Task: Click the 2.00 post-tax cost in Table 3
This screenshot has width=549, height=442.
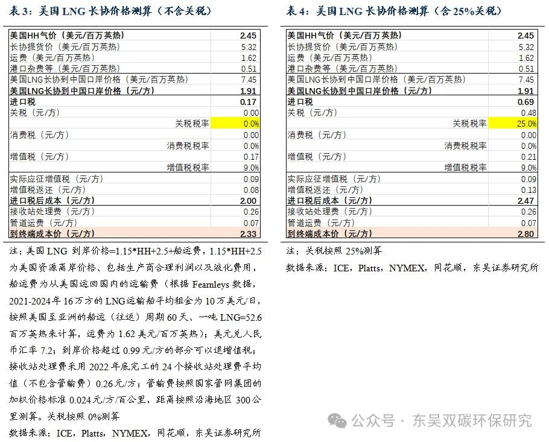Action: tap(248, 201)
